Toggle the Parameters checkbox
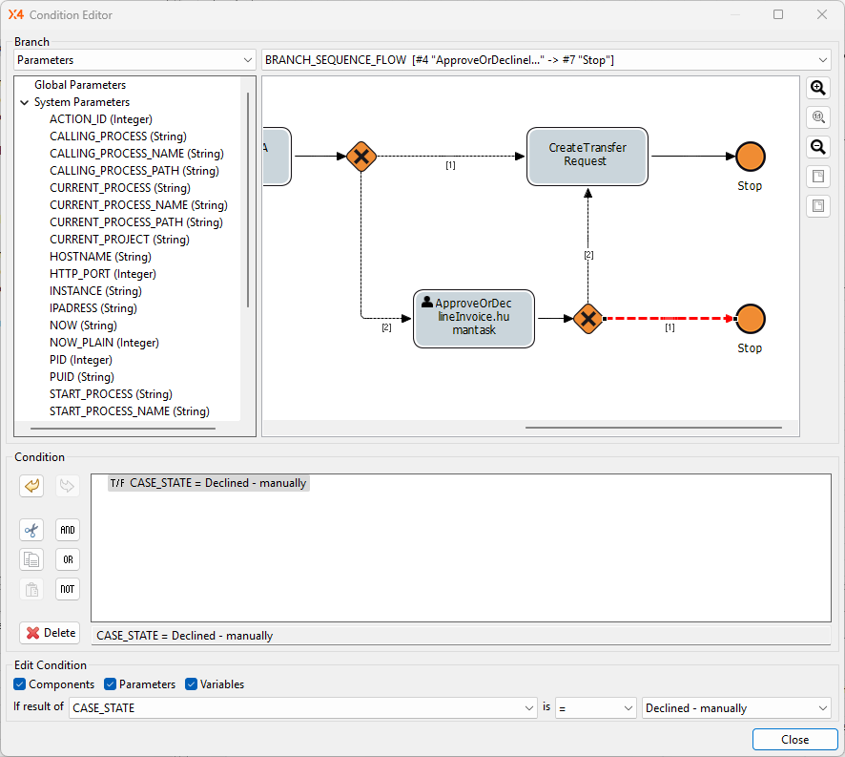 pos(110,684)
